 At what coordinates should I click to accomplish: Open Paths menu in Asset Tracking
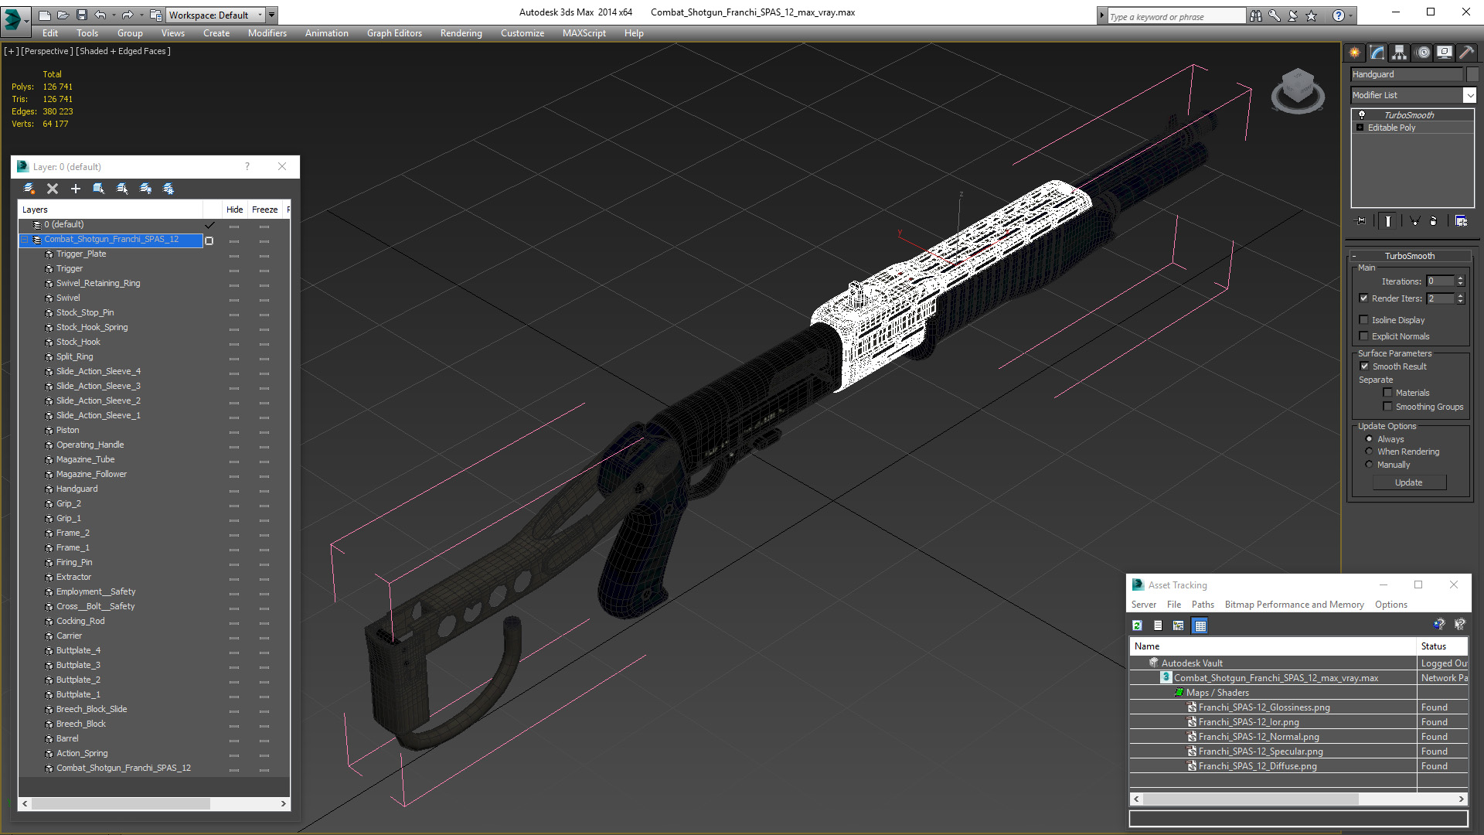1202,605
